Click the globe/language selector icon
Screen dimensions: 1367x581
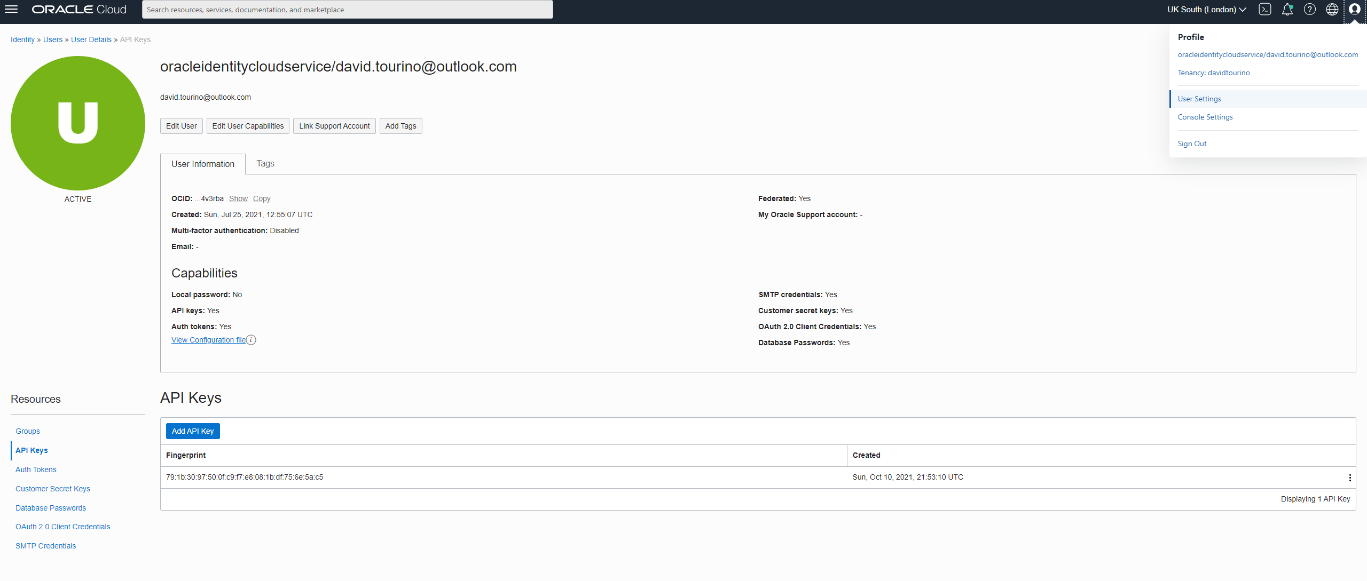click(x=1331, y=10)
